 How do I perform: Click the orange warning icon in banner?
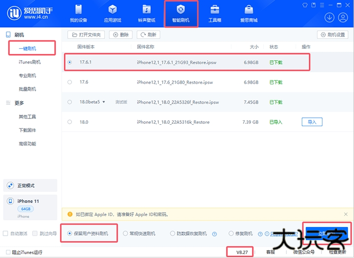pos(70,214)
